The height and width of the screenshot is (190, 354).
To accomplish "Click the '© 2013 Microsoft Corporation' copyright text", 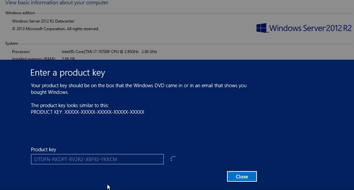I will (56, 29).
